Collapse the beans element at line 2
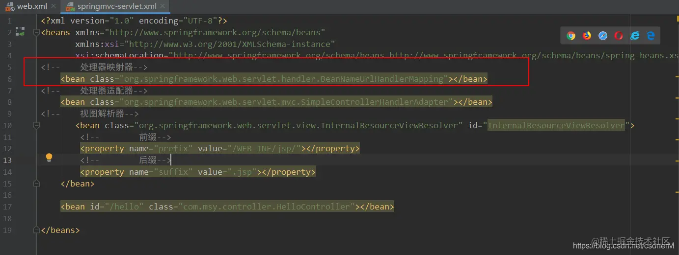The width and height of the screenshot is (679, 255). tap(36, 33)
